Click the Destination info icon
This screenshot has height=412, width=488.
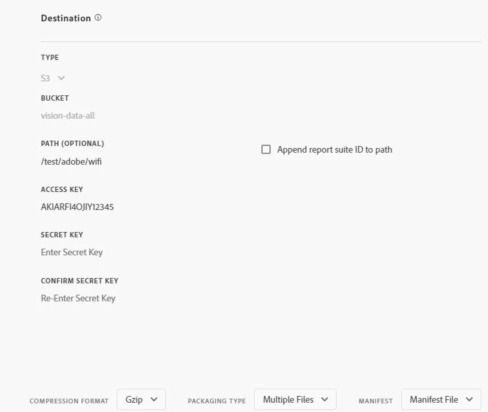(x=98, y=18)
